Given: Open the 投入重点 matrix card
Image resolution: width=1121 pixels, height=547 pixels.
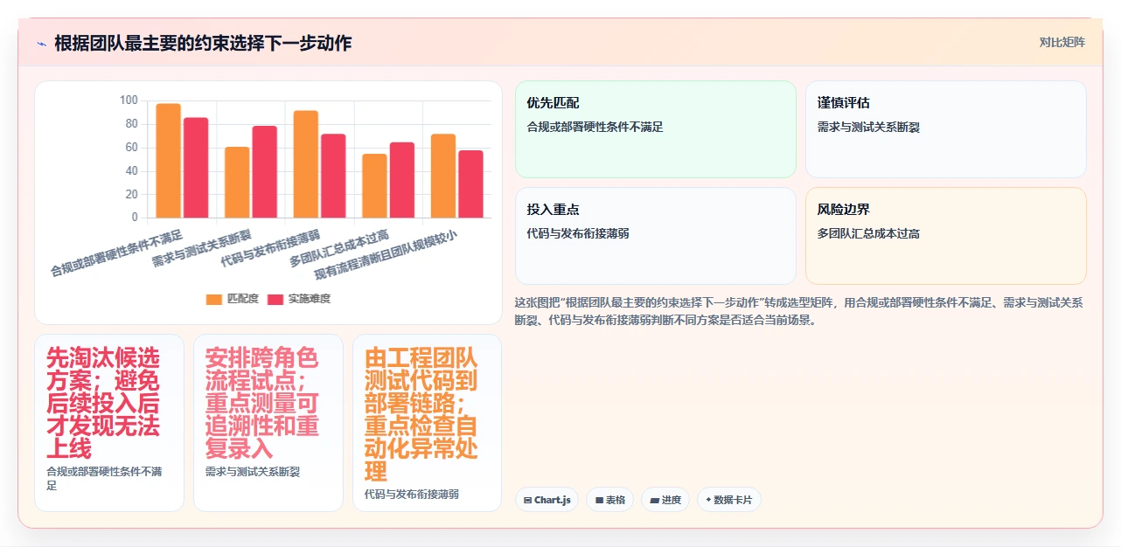Looking at the screenshot, I should (x=656, y=236).
